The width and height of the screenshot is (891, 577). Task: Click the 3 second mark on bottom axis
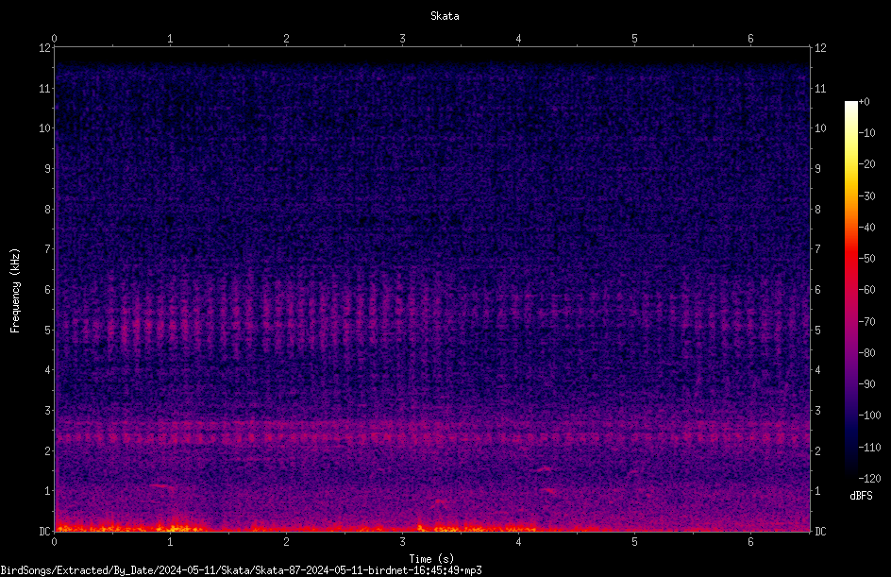pyautogui.click(x=402, y=542)
